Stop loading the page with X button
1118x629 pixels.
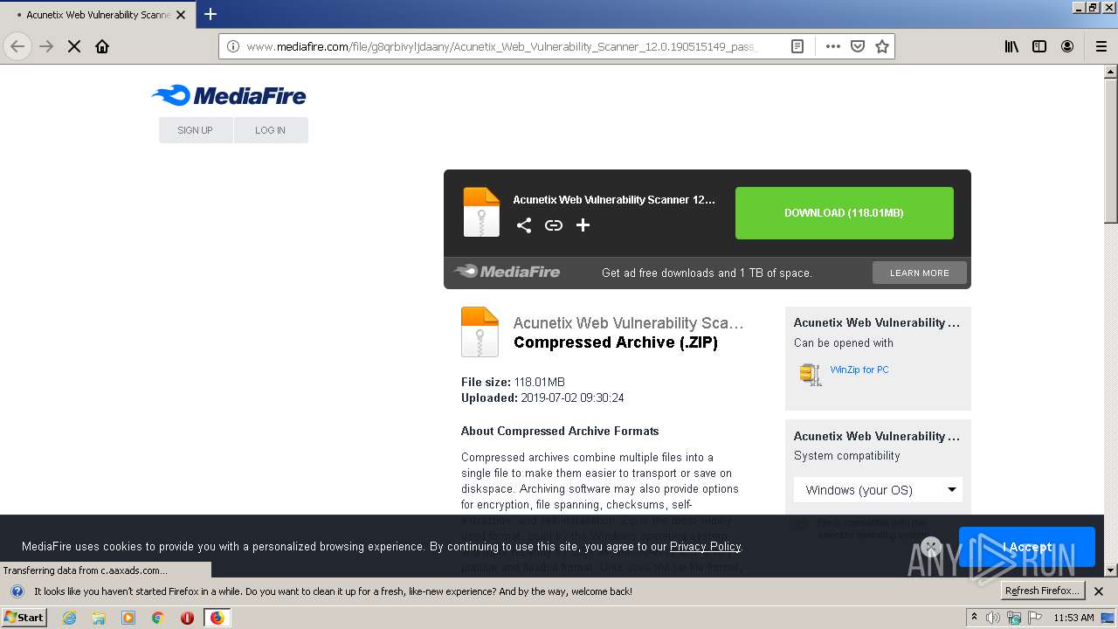pos(74,46)
